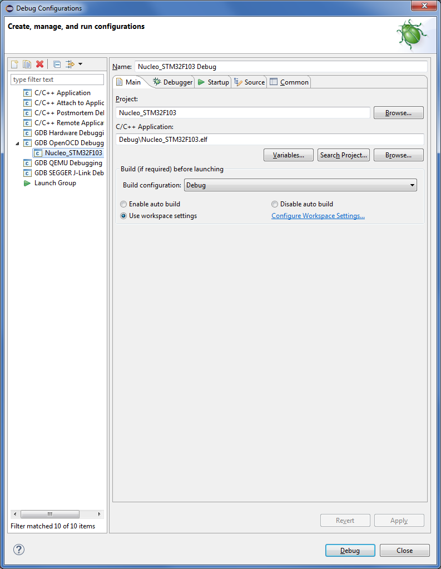Open the filter options dropdown arrow
Screen dimensions: 441x569
(x=81, y=64)
